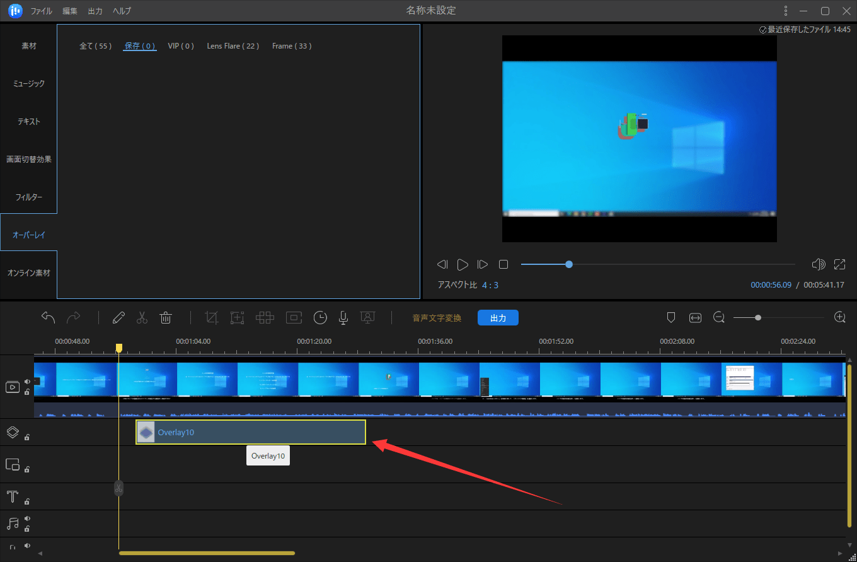
Task: Click the undo arrow in the toolbar
Action: 49,317
